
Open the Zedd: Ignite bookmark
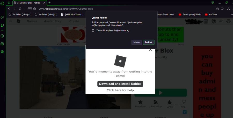click(x=191, y=14)
